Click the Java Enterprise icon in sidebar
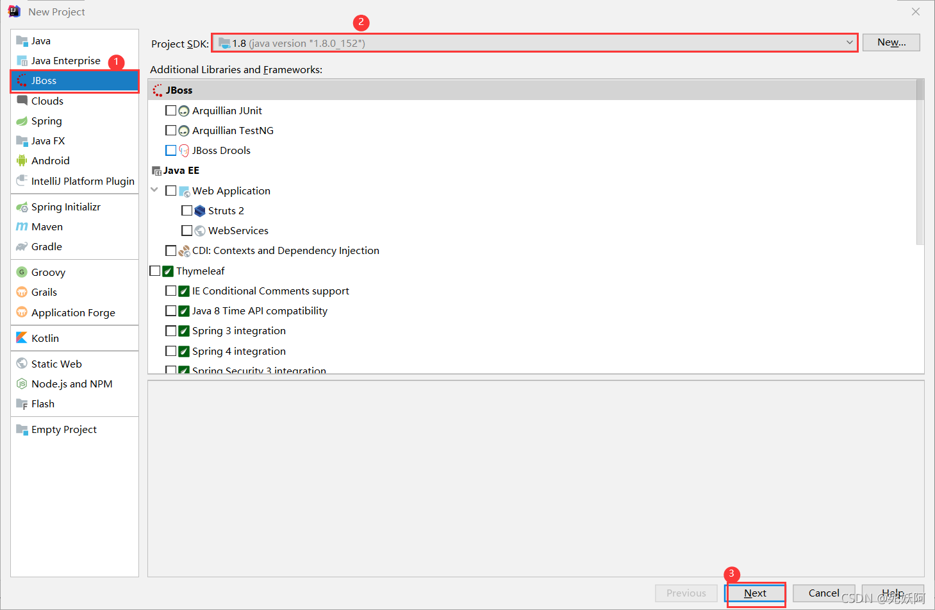The width and height of the screenshot is (935, 610). point(22,60)
